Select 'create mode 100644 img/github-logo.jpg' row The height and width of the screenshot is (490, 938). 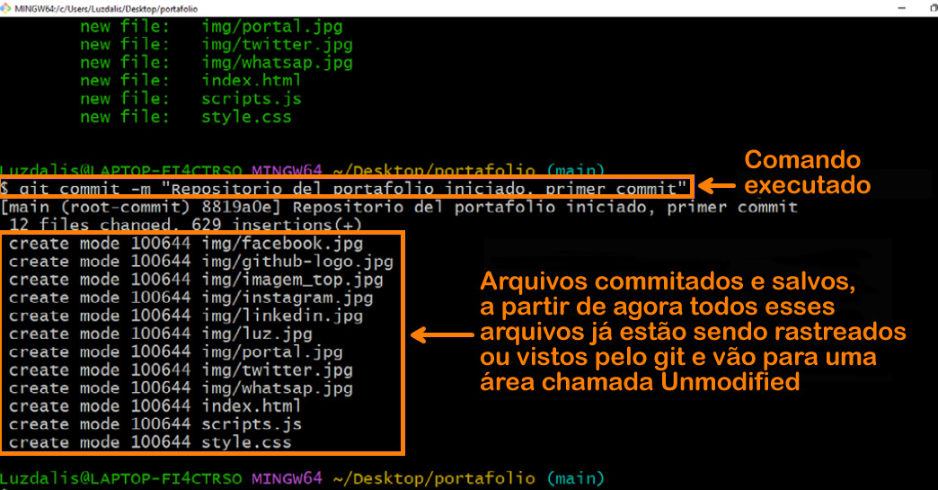(201, 262)
